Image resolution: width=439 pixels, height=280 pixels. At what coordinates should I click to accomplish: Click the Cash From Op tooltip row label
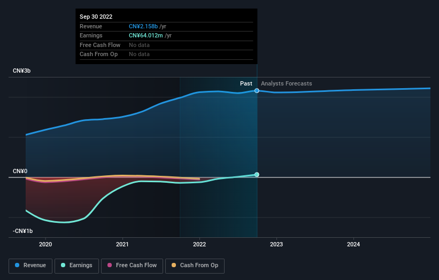click(x=98, y=55)
